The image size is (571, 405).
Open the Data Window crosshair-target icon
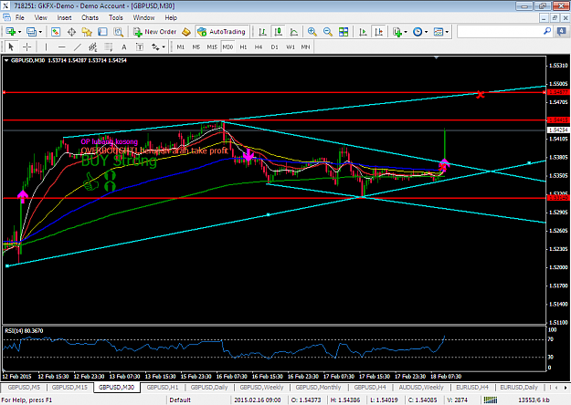(71, 32)
